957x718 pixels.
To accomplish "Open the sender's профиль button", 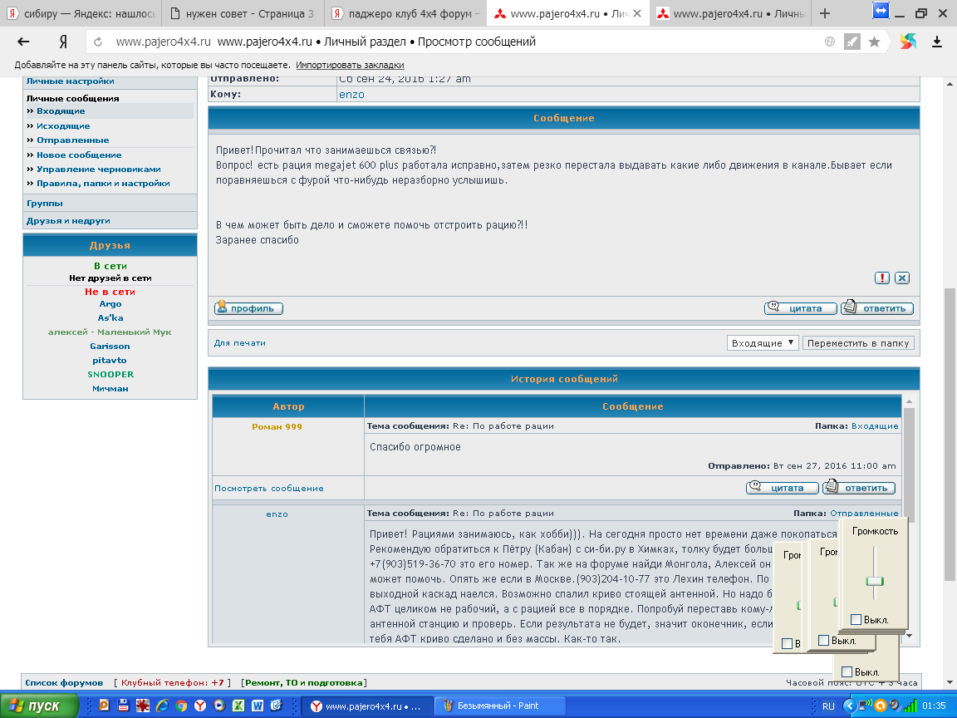I will pos(248,307).
